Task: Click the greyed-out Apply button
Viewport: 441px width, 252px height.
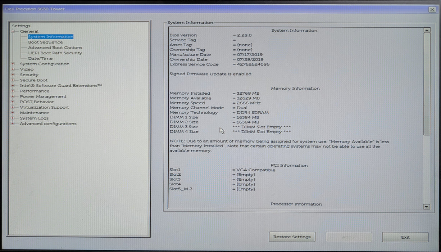Action: pyautogui.click(x=349, y=237)
